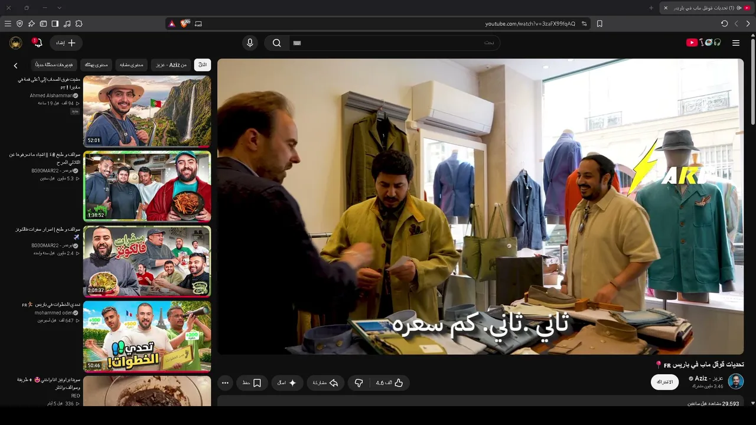Screen dimensions: 756x425
Task: Like the video (4.6 ألف)
Action: [389, 383]
